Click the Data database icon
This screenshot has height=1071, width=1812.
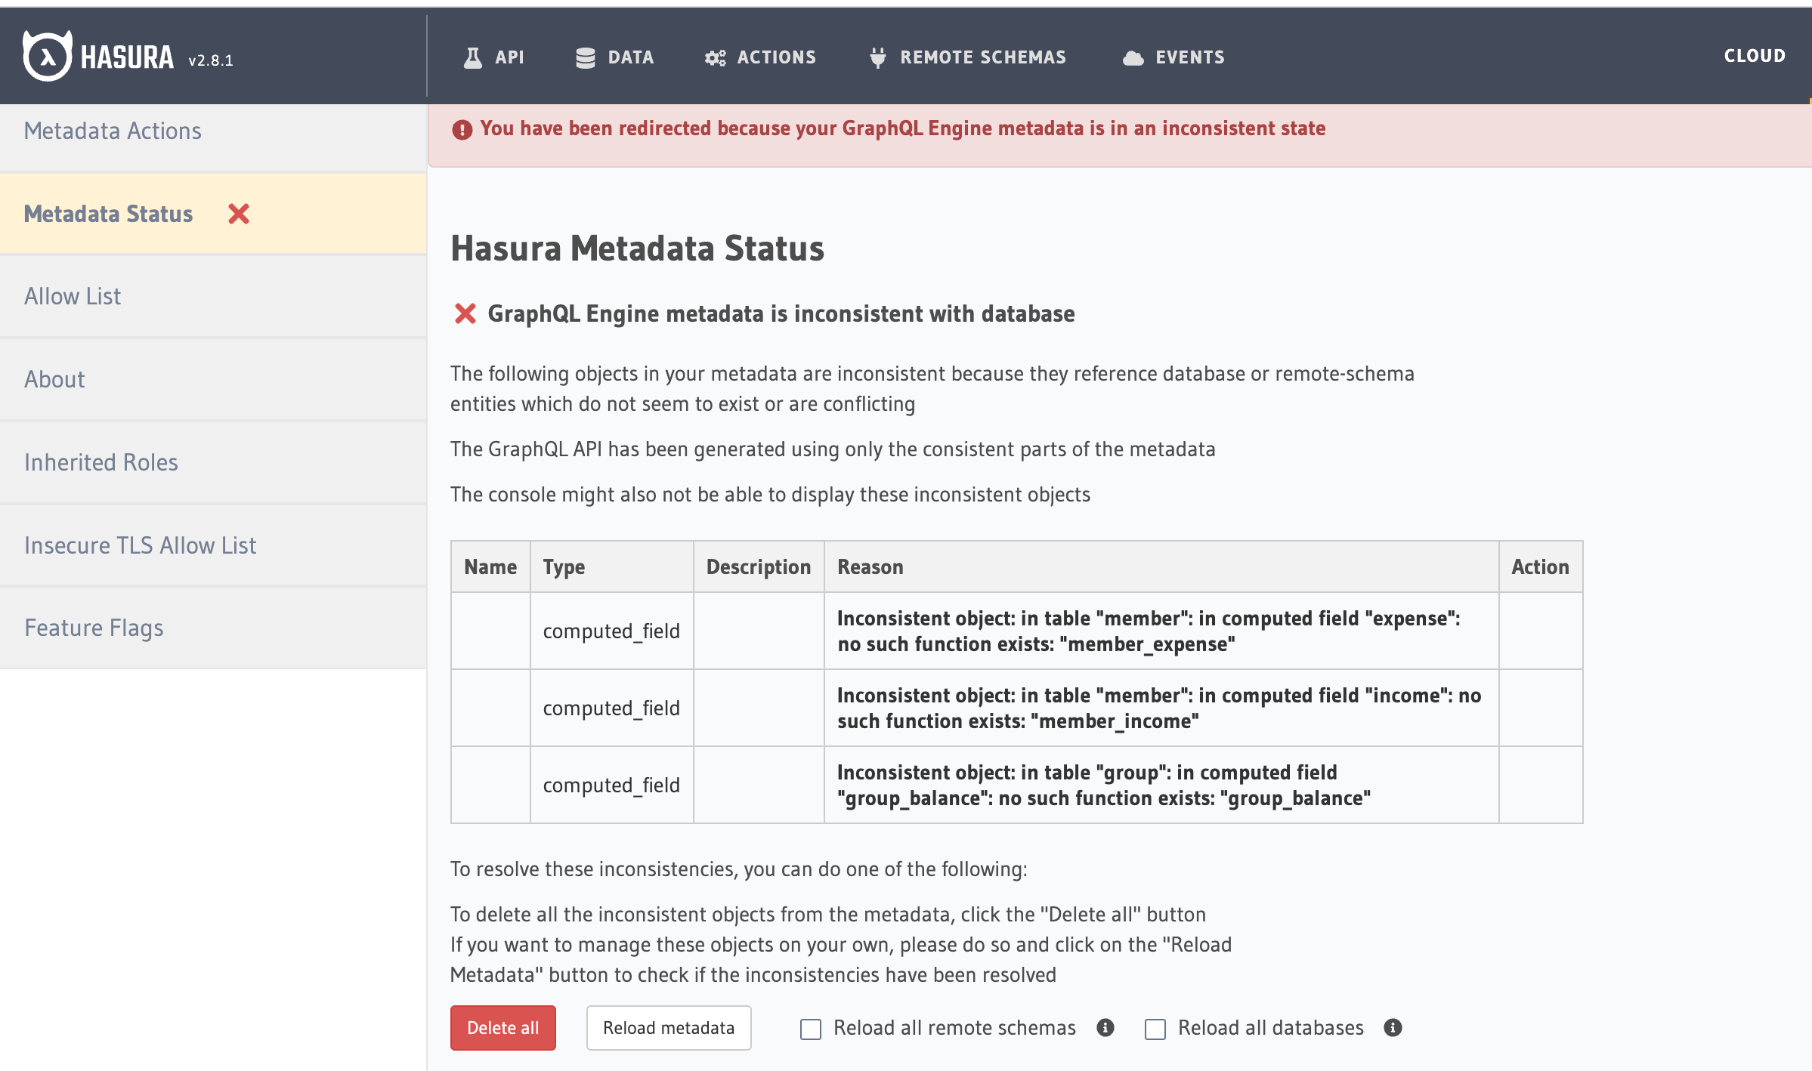coord(586,57)
